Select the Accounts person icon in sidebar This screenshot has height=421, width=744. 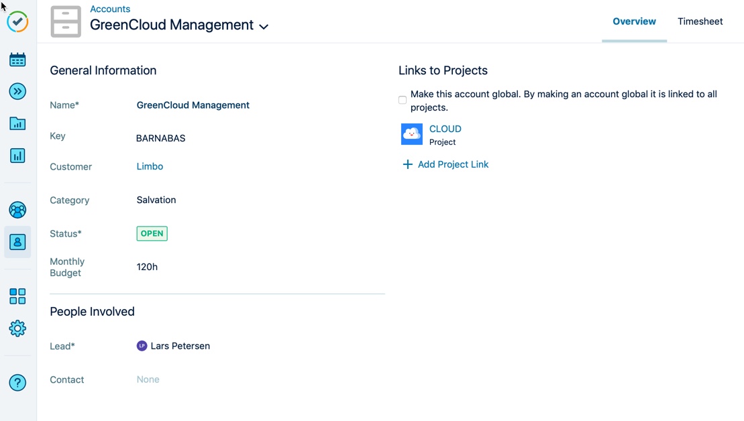click(17, 242)
